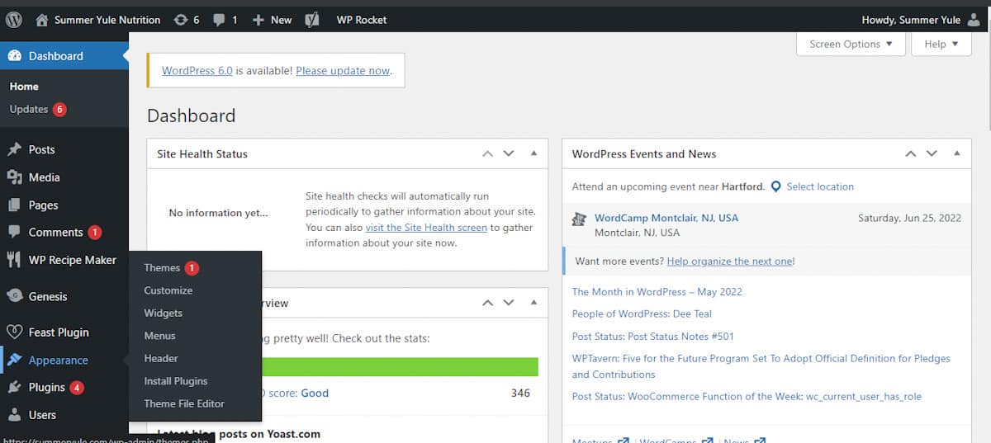Open People of WordPress: Dee Teal link
Image resolution: width=991 pixels, height=443 pixels.
[642, 313]
